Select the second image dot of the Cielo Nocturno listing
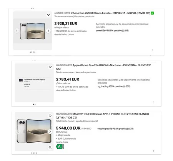 35,104
